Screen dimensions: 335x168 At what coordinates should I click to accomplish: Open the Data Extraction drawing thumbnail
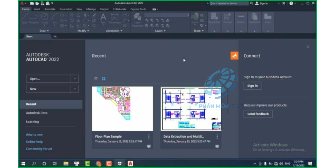pyautogui.click(x=191, y=109)
